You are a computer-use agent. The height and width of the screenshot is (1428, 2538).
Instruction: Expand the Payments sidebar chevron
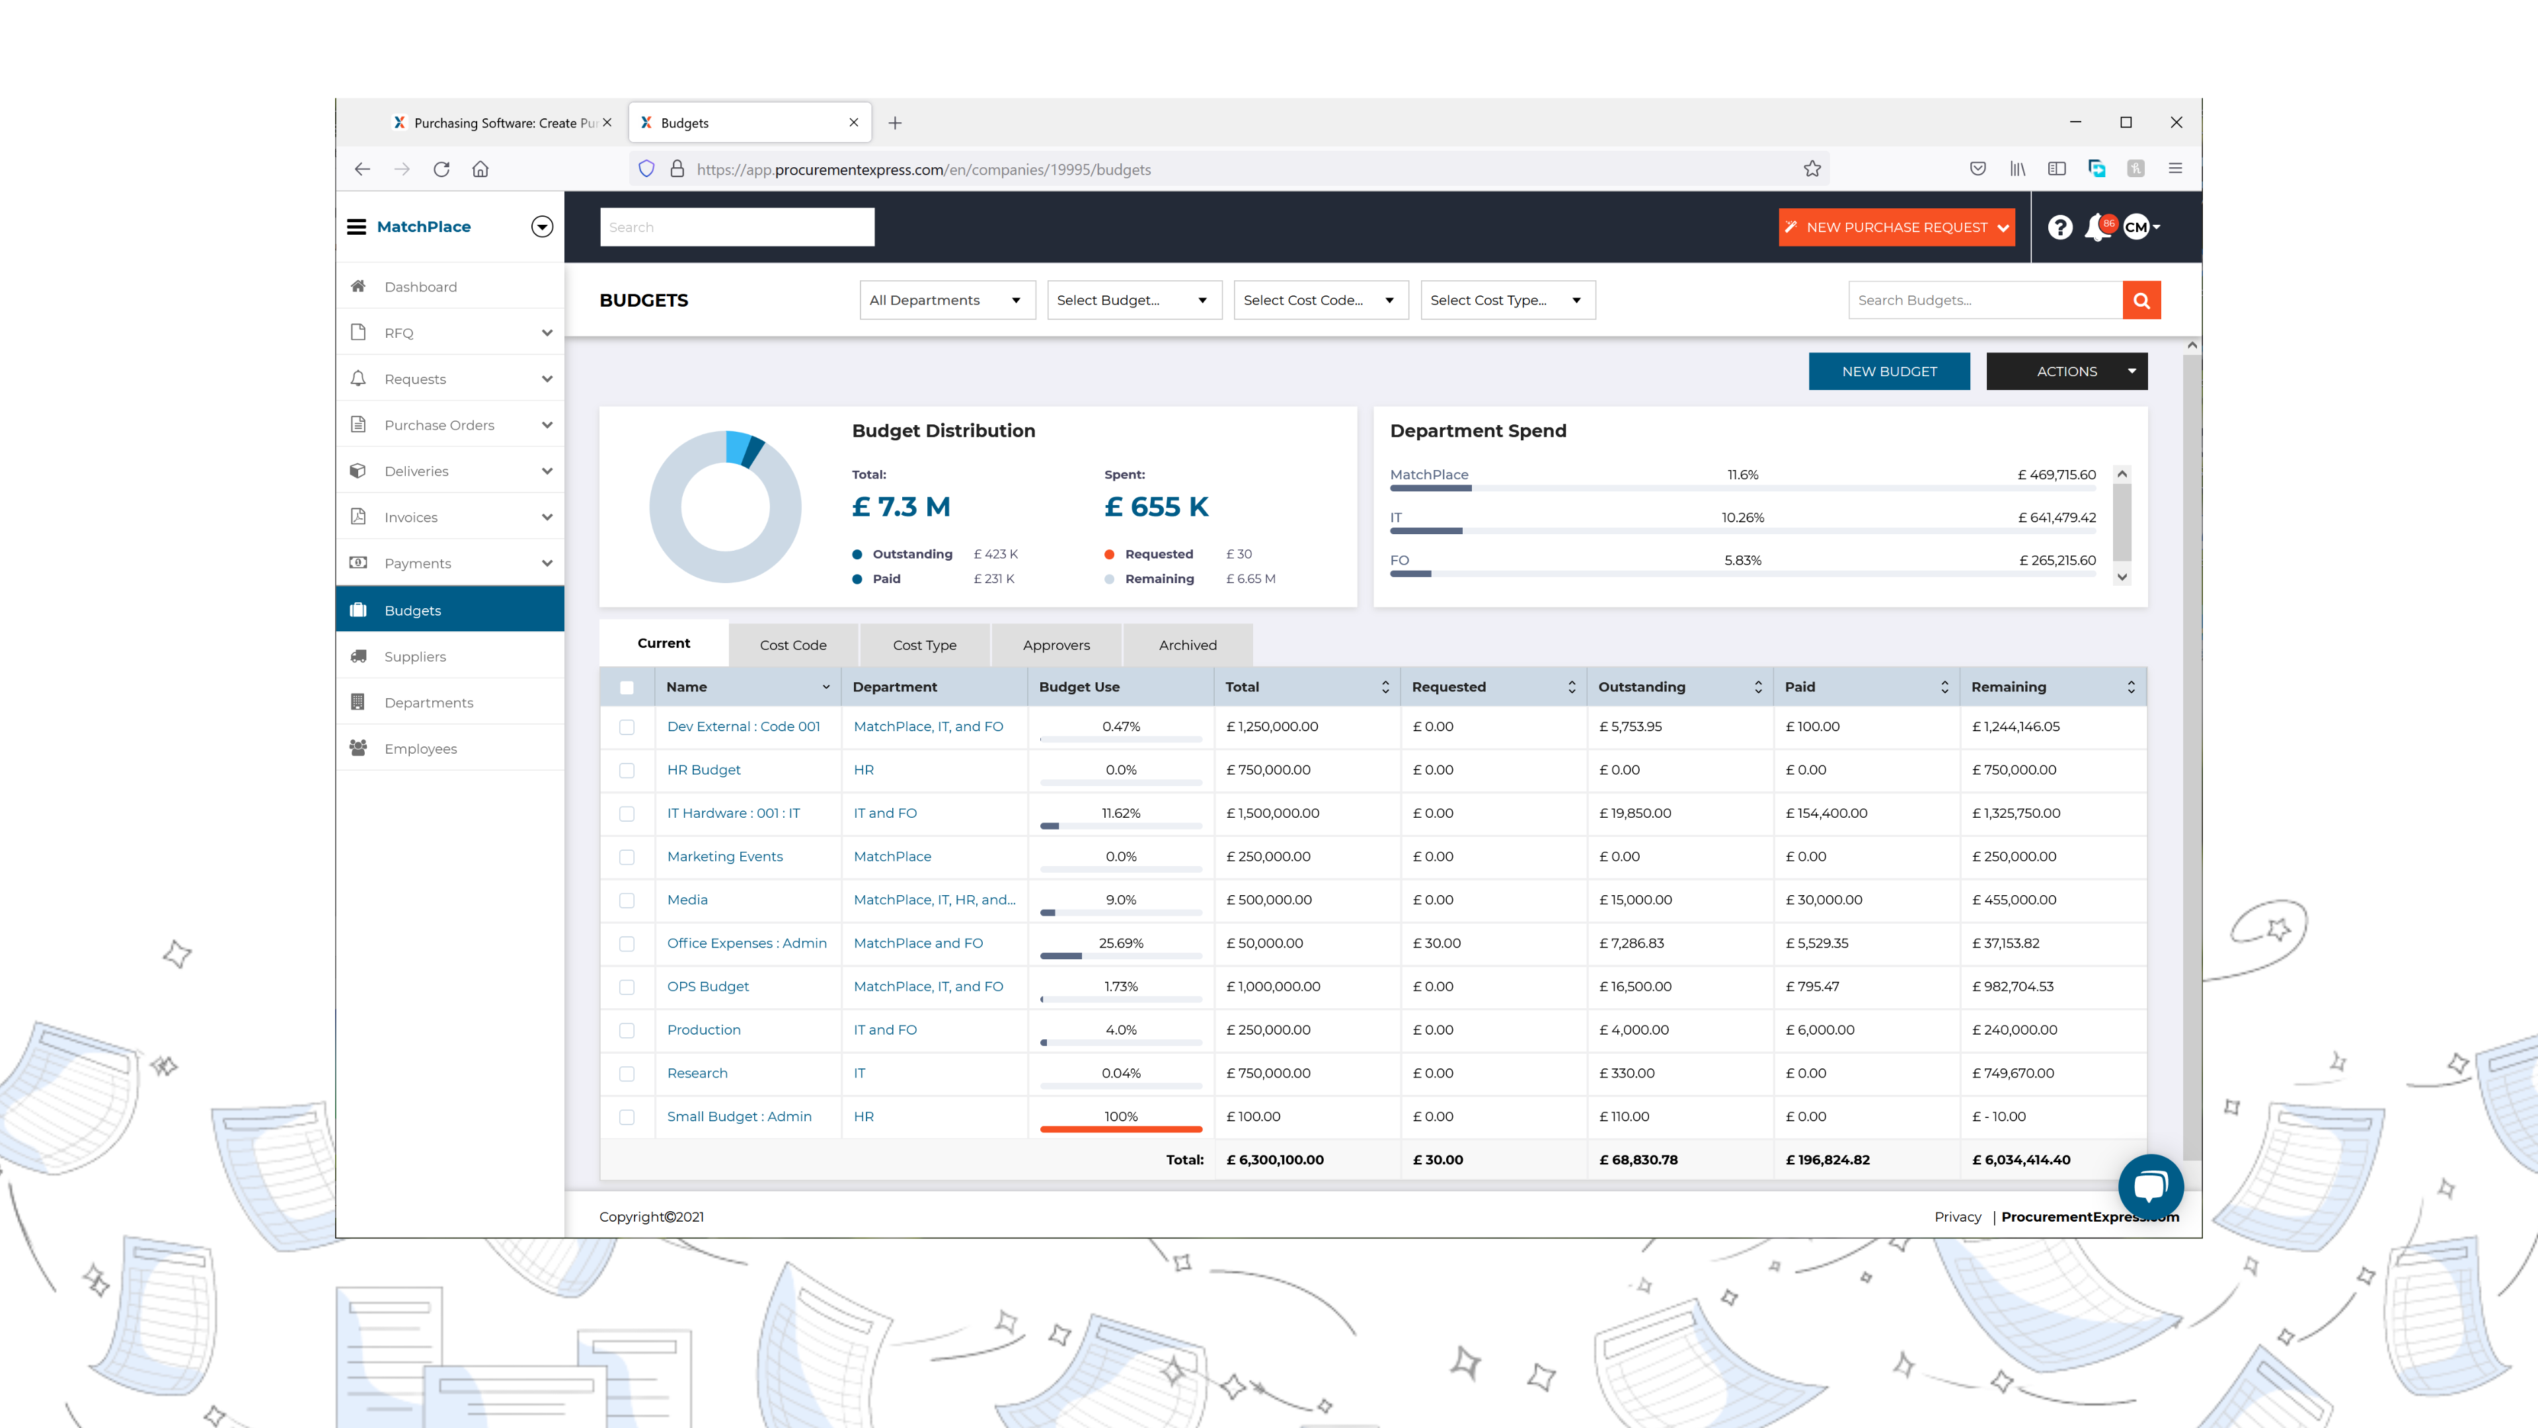tap(547, 563)
